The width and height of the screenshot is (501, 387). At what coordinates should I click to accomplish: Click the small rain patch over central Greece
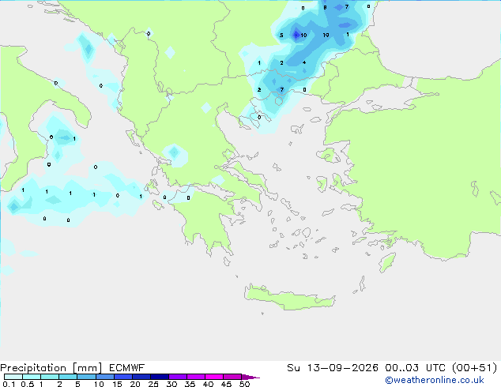[x=175, y=152]
